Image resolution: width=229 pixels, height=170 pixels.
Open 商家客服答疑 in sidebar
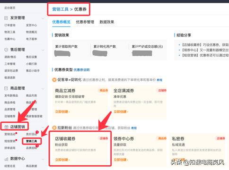tap(34, 116)
